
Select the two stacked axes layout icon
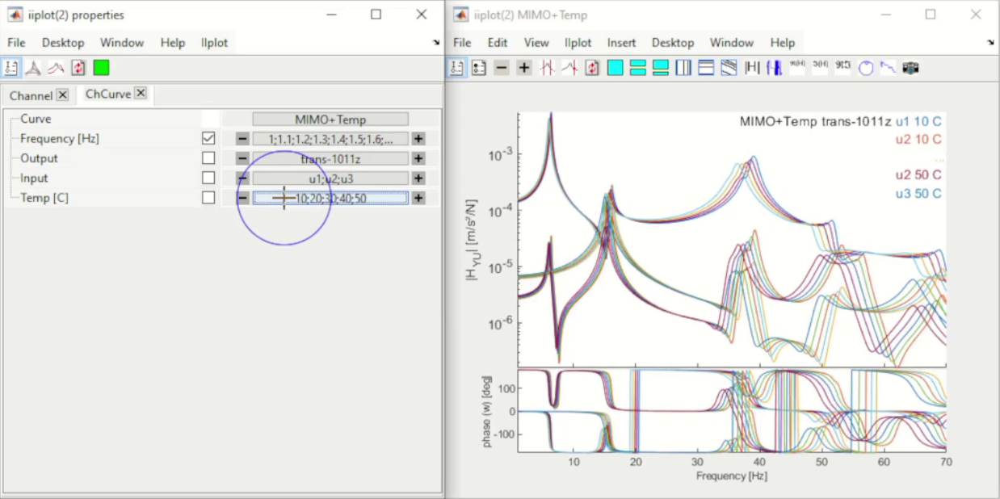pyautogui.click(x=637, y=68)
